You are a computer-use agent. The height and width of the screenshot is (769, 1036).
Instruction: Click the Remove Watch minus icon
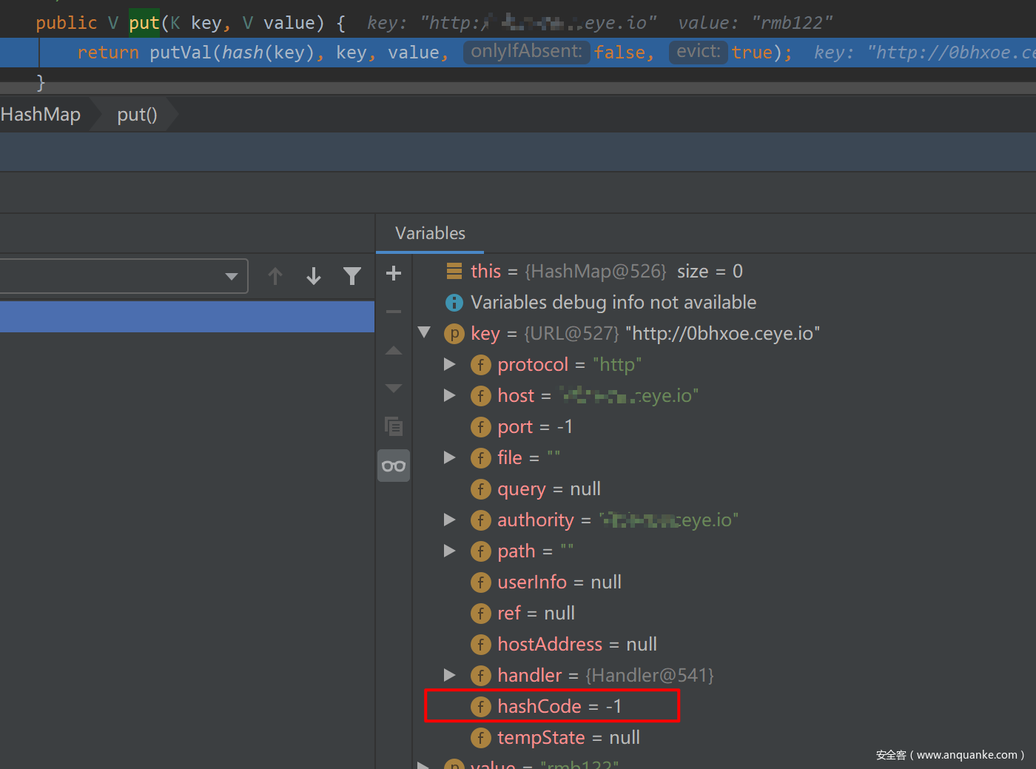(394, 312)
